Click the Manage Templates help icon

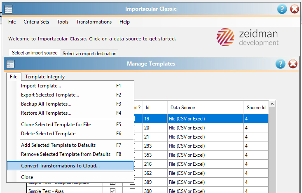click(x=280, y=64)
